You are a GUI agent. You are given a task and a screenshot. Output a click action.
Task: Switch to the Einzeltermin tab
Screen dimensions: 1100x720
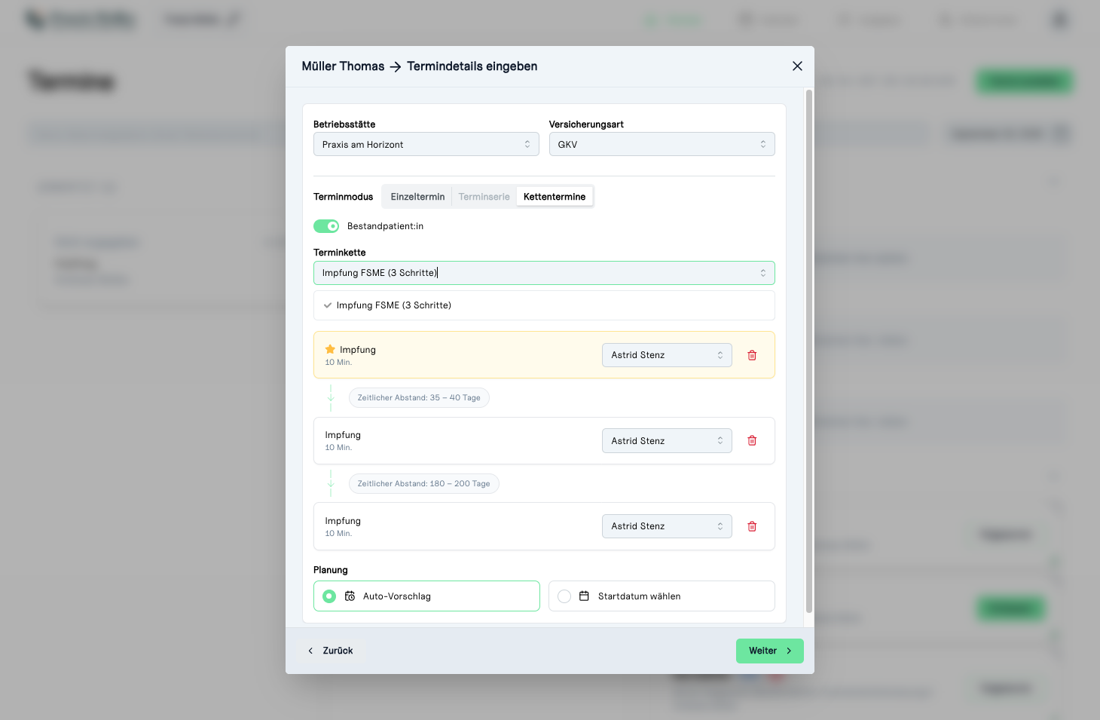[417, 197]
